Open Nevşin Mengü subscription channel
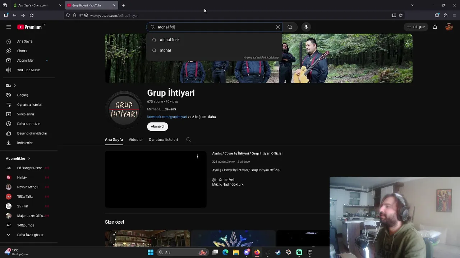The image size is (460, 258). pyautogui.click(x=29, y=187)
